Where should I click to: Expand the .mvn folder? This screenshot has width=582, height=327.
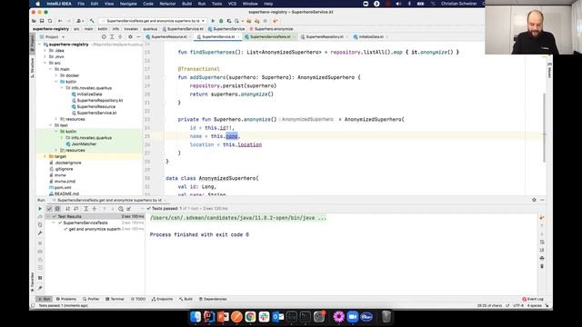point(45,56)
